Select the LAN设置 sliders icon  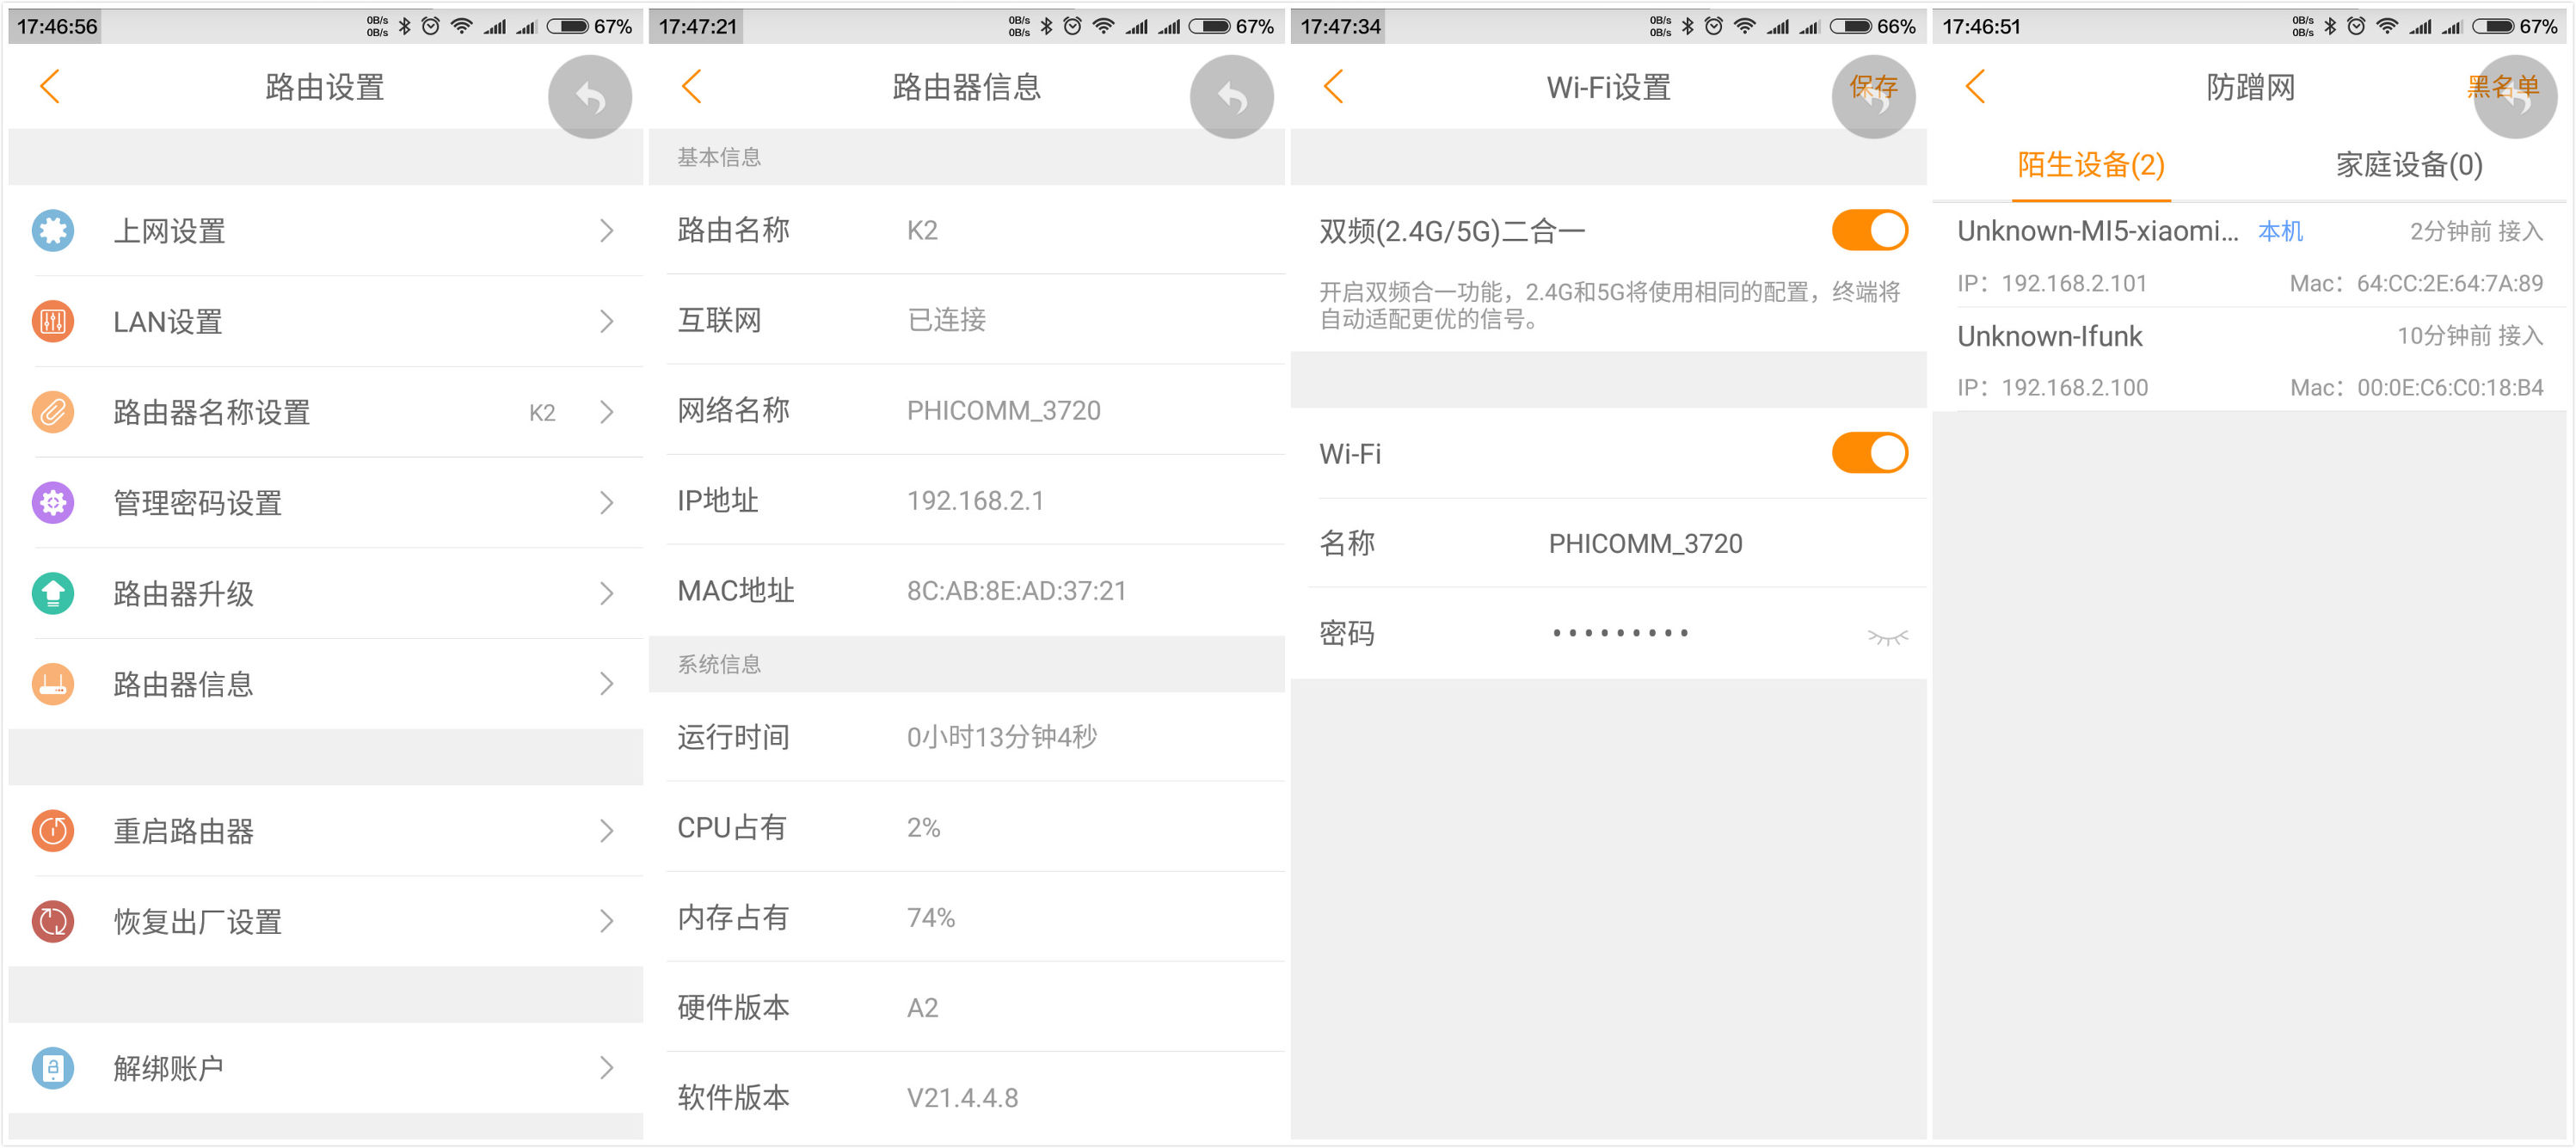tap(52, 321)
